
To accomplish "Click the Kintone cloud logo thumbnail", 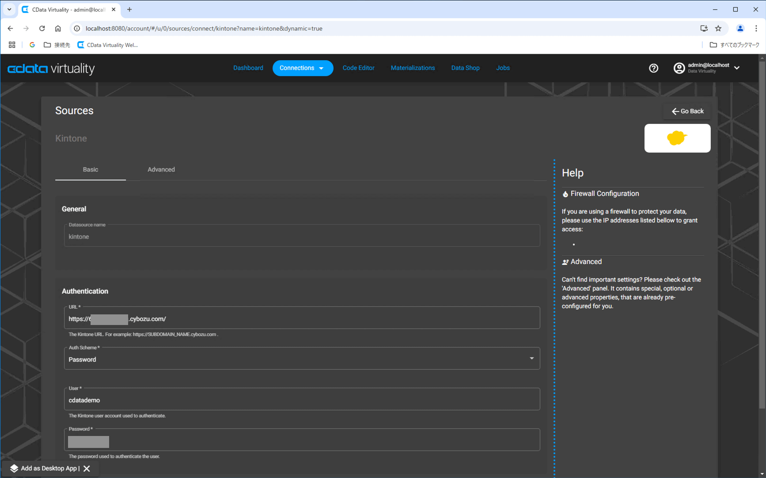I will 677,138.
